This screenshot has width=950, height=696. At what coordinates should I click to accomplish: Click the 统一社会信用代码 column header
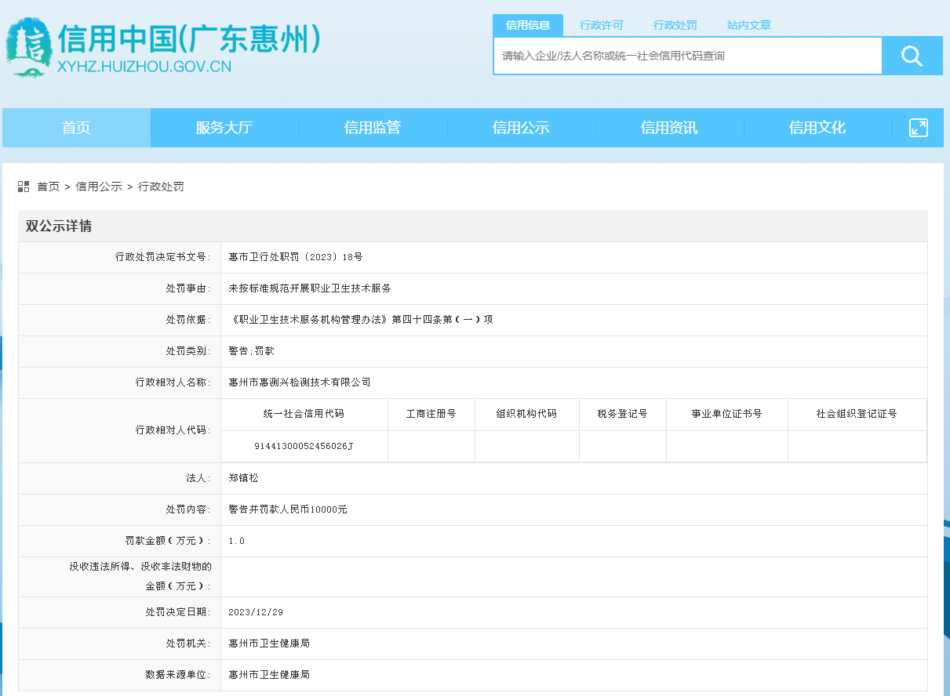coord(304,414)
